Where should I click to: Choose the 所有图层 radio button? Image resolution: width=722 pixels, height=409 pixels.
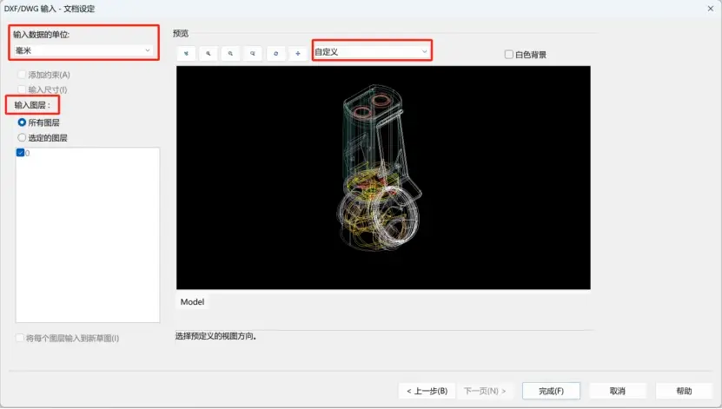pyautogui.click(x=22, y=122)
